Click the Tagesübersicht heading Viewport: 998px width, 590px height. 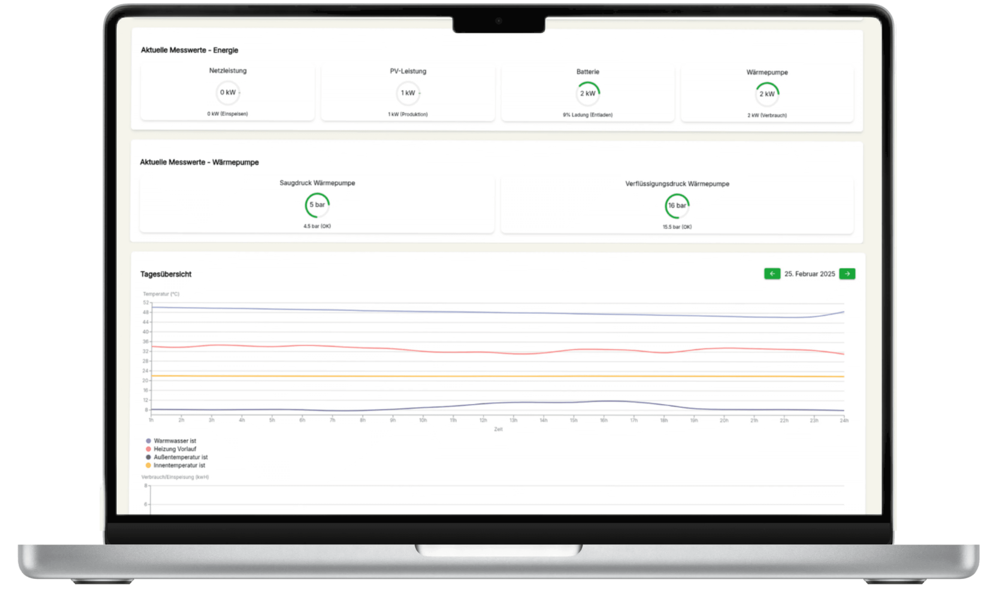[166, 274]
